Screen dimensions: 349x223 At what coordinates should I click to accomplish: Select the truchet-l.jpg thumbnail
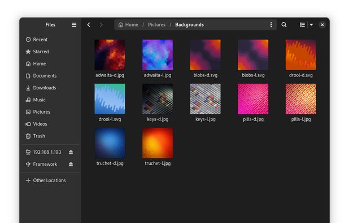(x=158, y=143)
